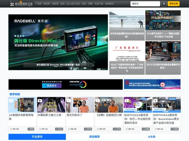Click the 965 view count badge
The image size is (189, 141).
[31, 129]
